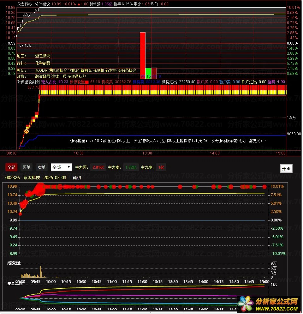This screenshot has width=303, height=314.
Task: Click the 14:45 label under the volume chart
Action: (249, 281)
